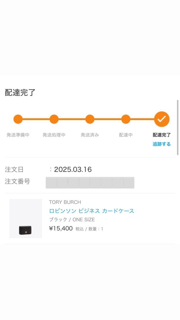The image size is (180, 320).
Task: Click the orange checkmark delivery-complete icon
Action: [x=162, y=119]
